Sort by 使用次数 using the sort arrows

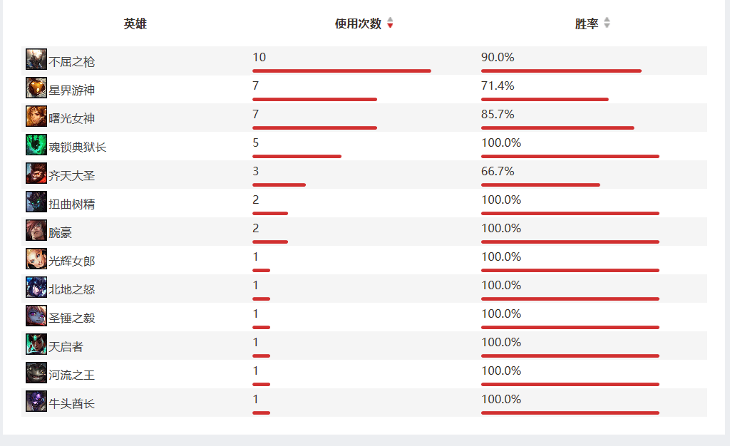(x=390, y=23)
